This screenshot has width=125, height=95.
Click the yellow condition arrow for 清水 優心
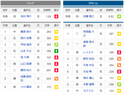click(119, 78)
